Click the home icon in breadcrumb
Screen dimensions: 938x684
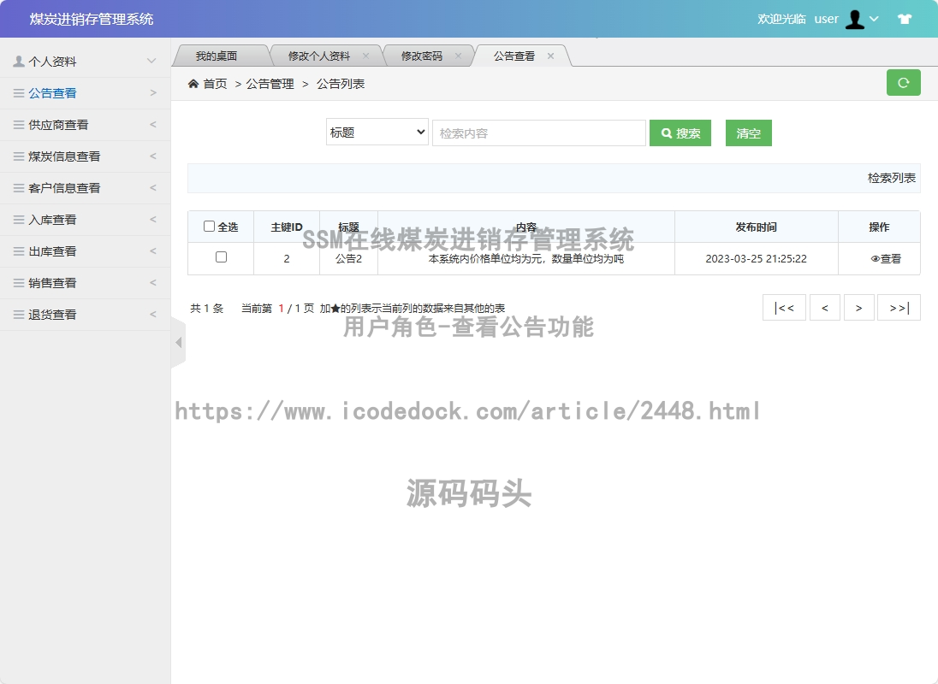point(193,84)
